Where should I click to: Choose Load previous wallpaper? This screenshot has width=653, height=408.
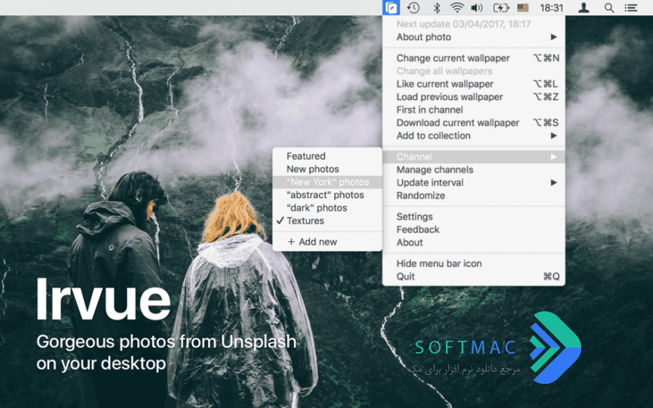click(x=474, y=97)
